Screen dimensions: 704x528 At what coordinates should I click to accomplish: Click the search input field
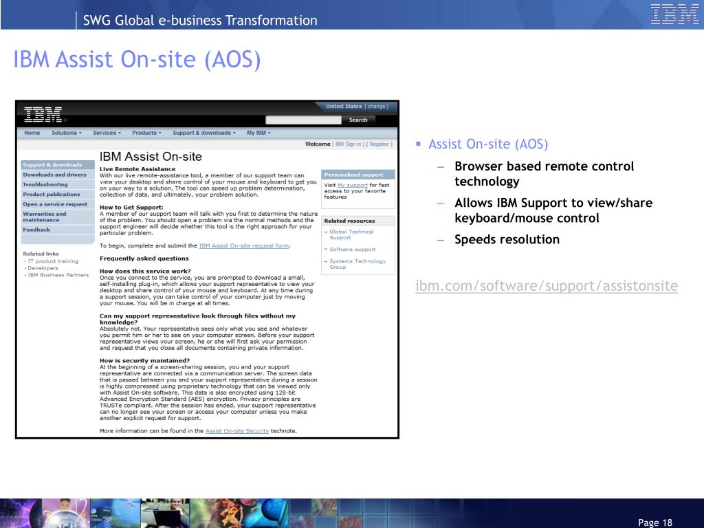(x=303, y=120)
